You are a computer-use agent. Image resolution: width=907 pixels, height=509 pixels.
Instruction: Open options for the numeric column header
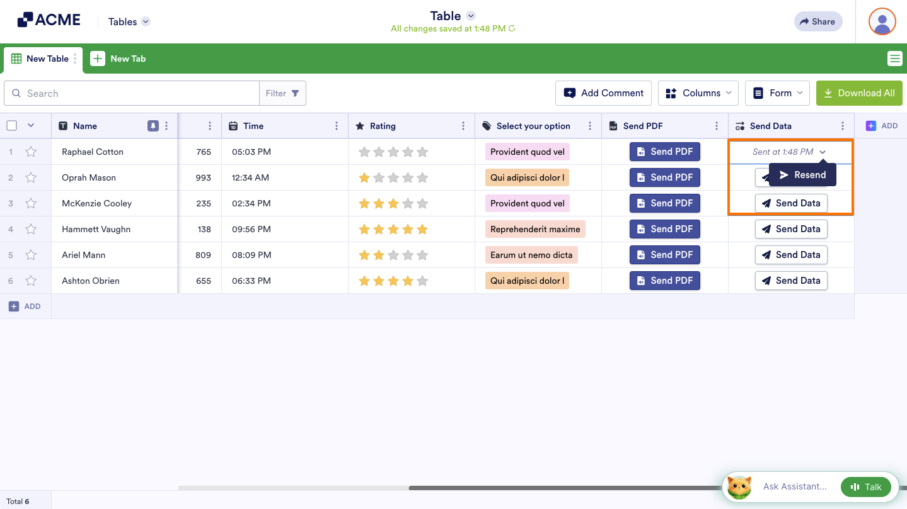210,126
